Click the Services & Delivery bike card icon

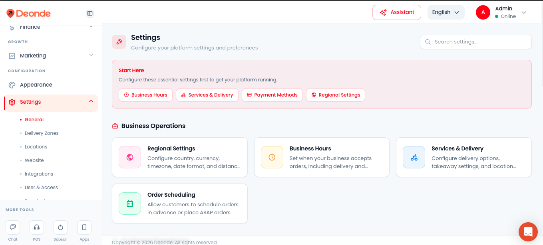coord(414,157)
